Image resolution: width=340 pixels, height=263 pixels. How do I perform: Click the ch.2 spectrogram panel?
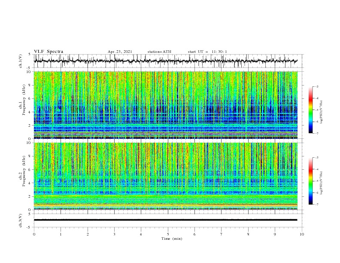coord(165,176)
